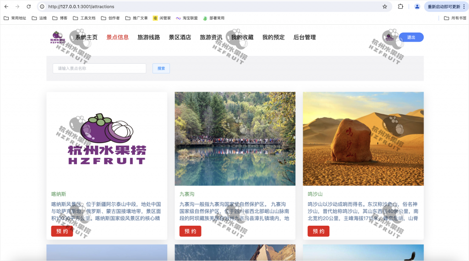The width and height of the screenshot is (469, 261).
Task: Open the 我的收藏 nav item
Action: pyautogui.click(x=242, y=37)
